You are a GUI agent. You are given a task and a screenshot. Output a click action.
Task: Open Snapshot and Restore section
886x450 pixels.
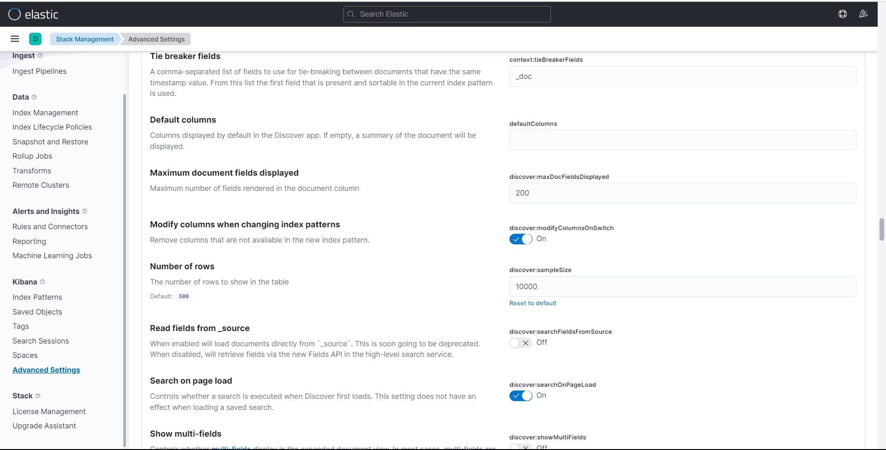[50, 142]
